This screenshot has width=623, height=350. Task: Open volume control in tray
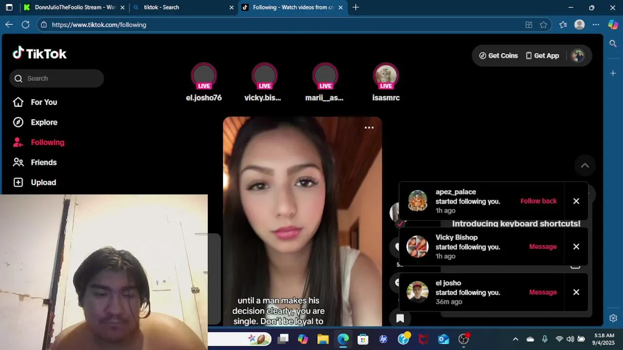[570, 339]
